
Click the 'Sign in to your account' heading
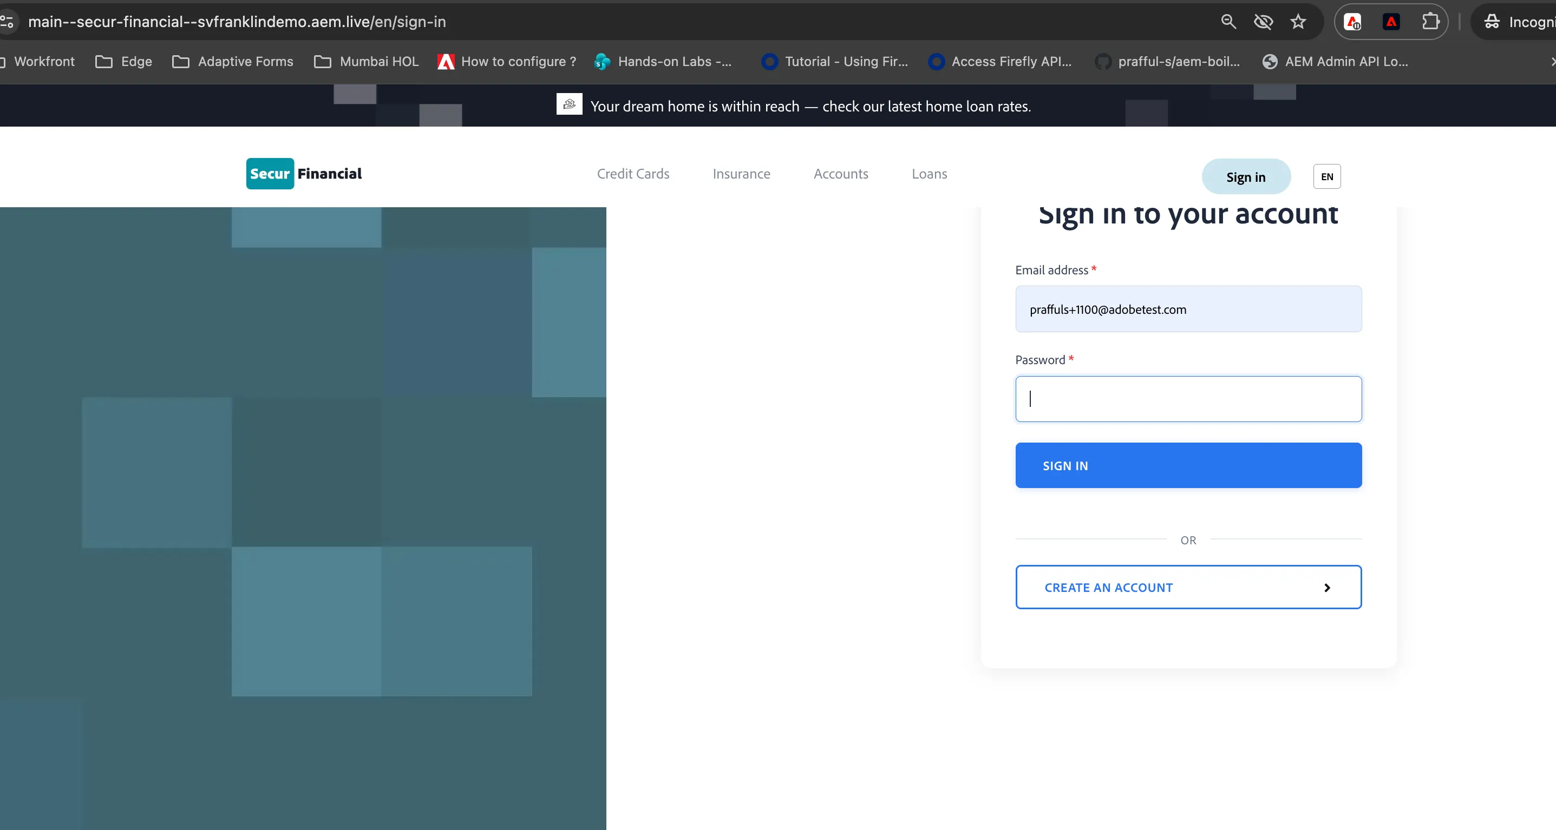[x=1188, y=215]
